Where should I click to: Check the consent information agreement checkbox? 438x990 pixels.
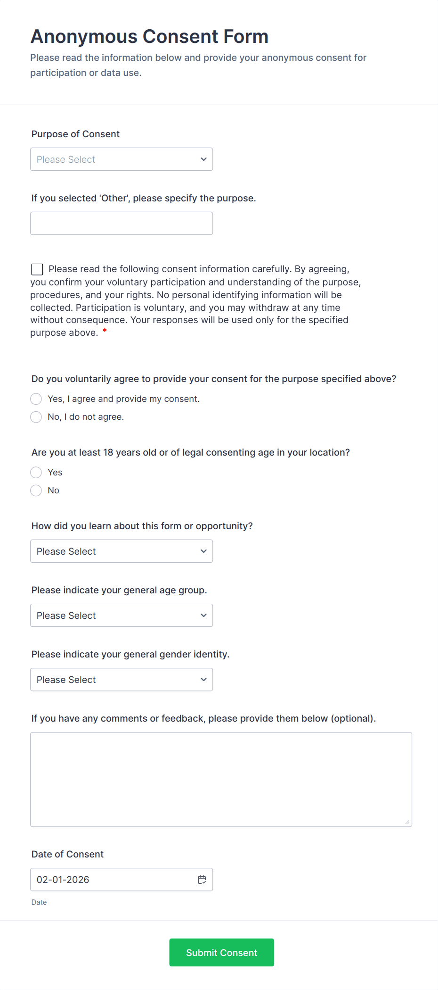click(37, 269)
